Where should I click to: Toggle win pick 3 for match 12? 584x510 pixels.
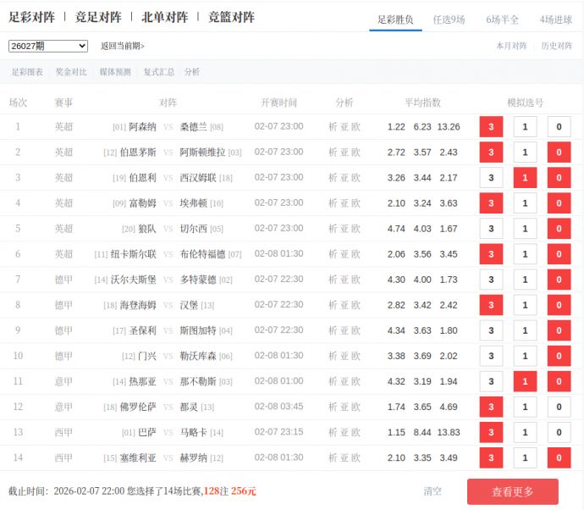491,407
